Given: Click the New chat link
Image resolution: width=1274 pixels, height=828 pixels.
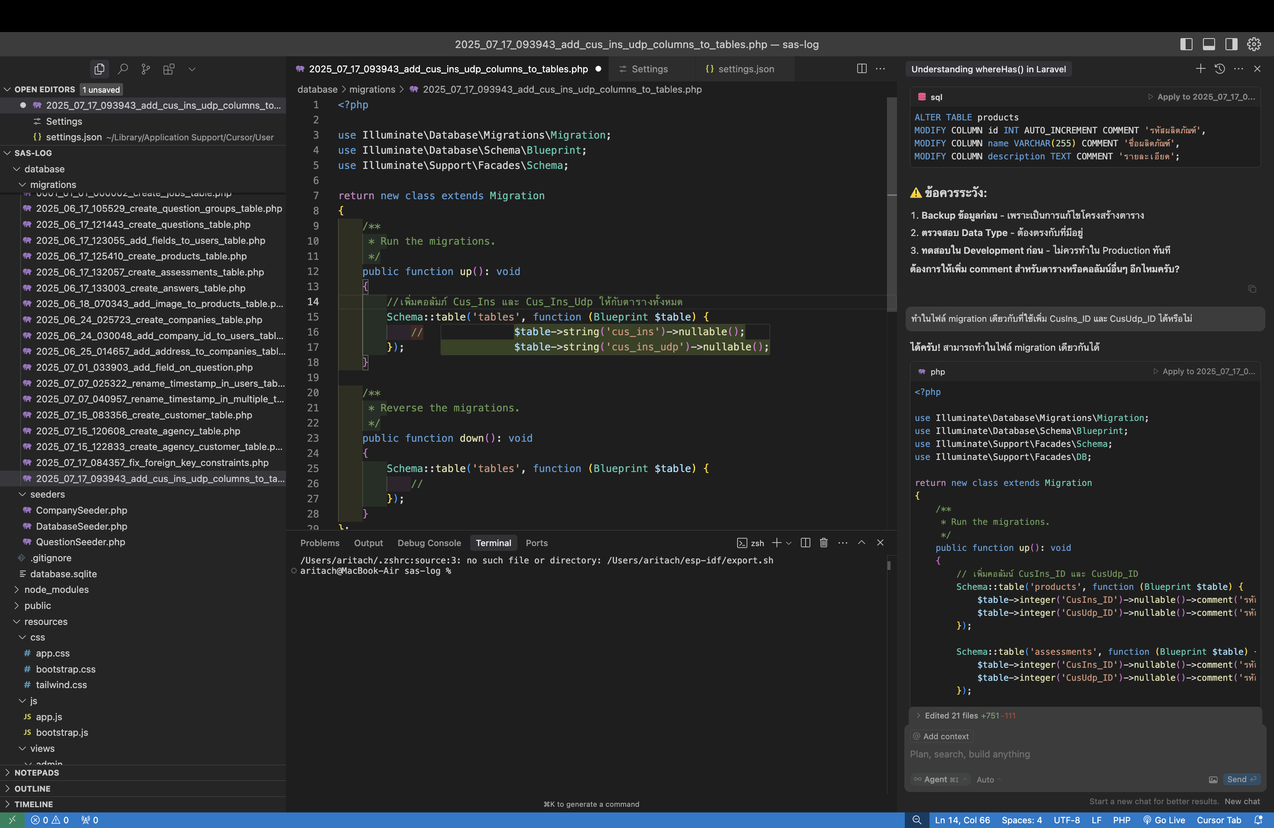Looking at the screenshot, I should pyautogui.click(x=1242, y=801).
